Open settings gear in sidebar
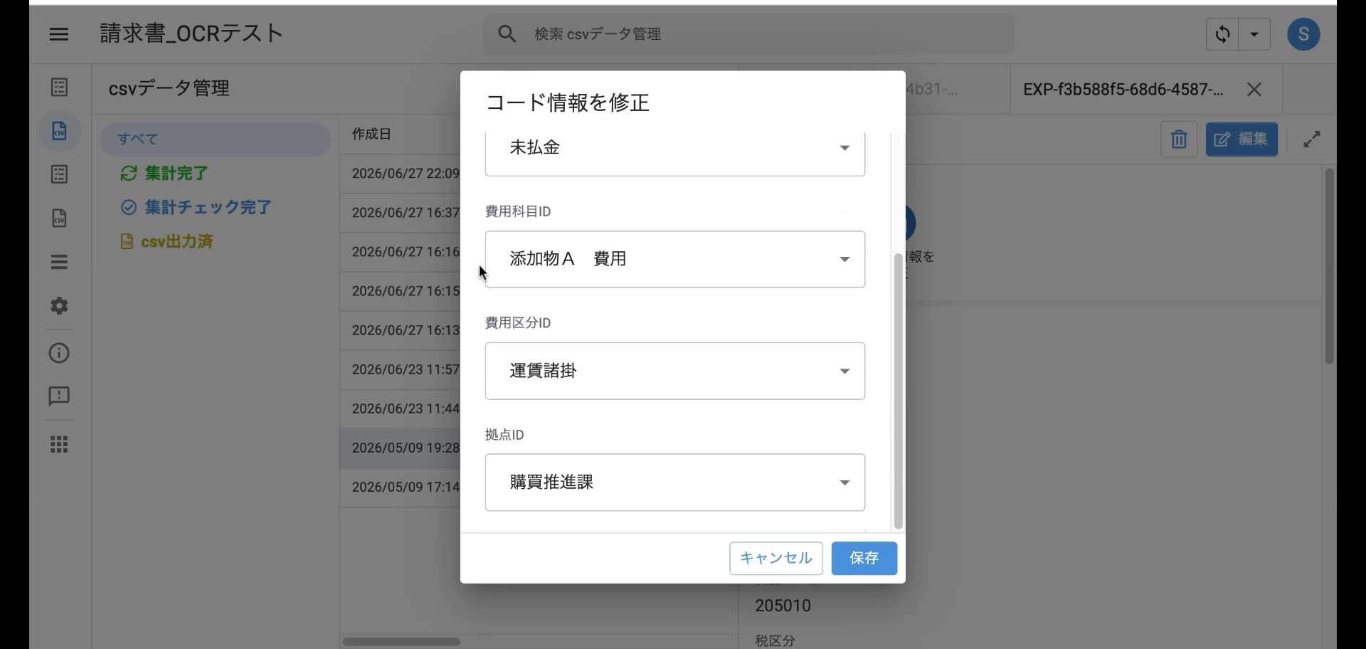The width and height of the screenshot is (1366, 649). (60, 306)
